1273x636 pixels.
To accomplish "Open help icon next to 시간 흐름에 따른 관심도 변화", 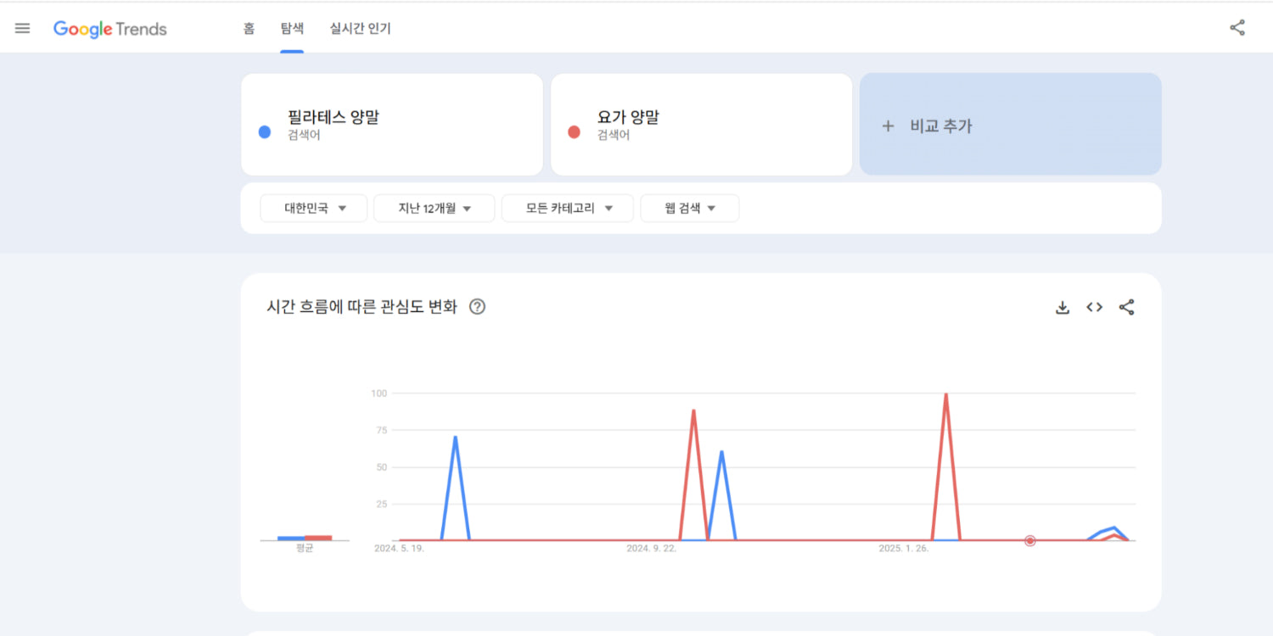I will 477,307.
